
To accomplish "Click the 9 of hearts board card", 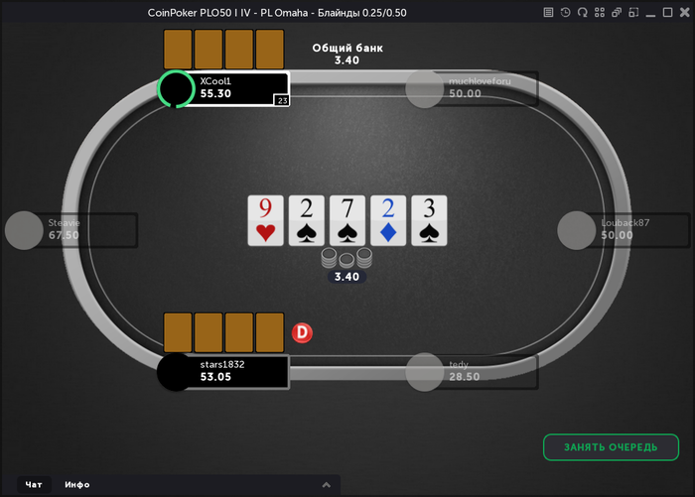I will tap(265, 220).
